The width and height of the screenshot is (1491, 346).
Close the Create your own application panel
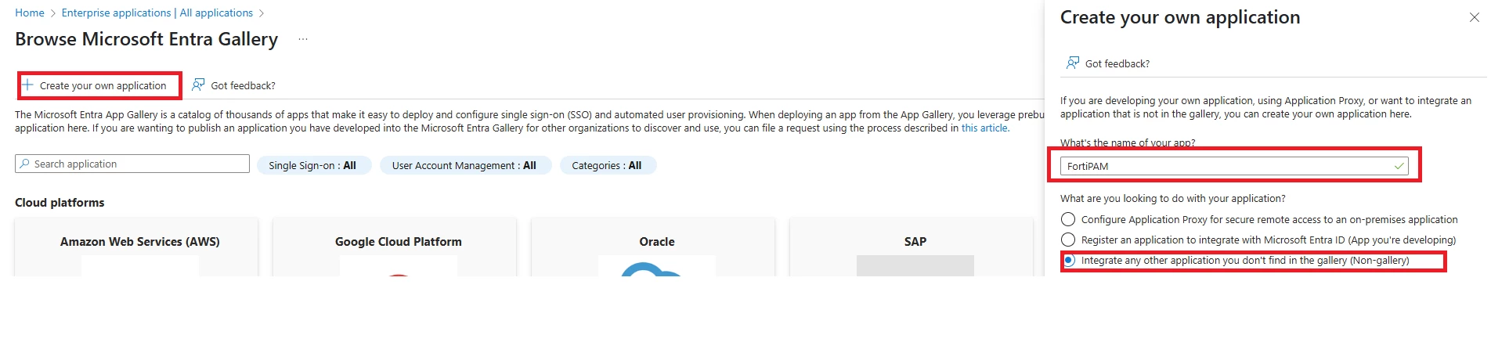1475,17
